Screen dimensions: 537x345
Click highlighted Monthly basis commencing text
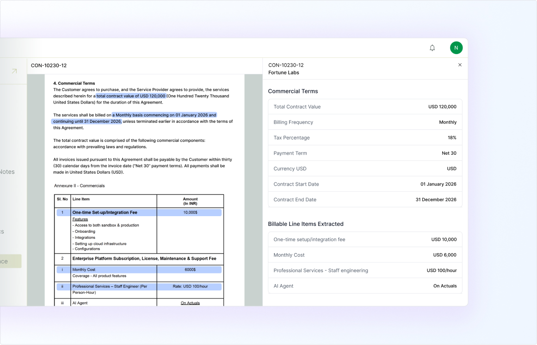click(164, 115)
